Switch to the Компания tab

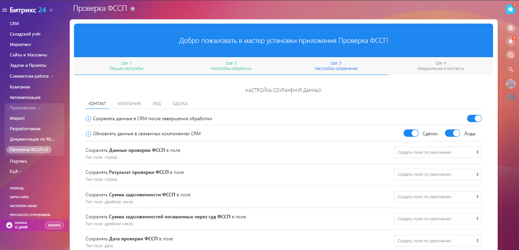tap(129, 104)
